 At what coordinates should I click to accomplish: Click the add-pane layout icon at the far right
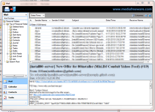[150, 15]
